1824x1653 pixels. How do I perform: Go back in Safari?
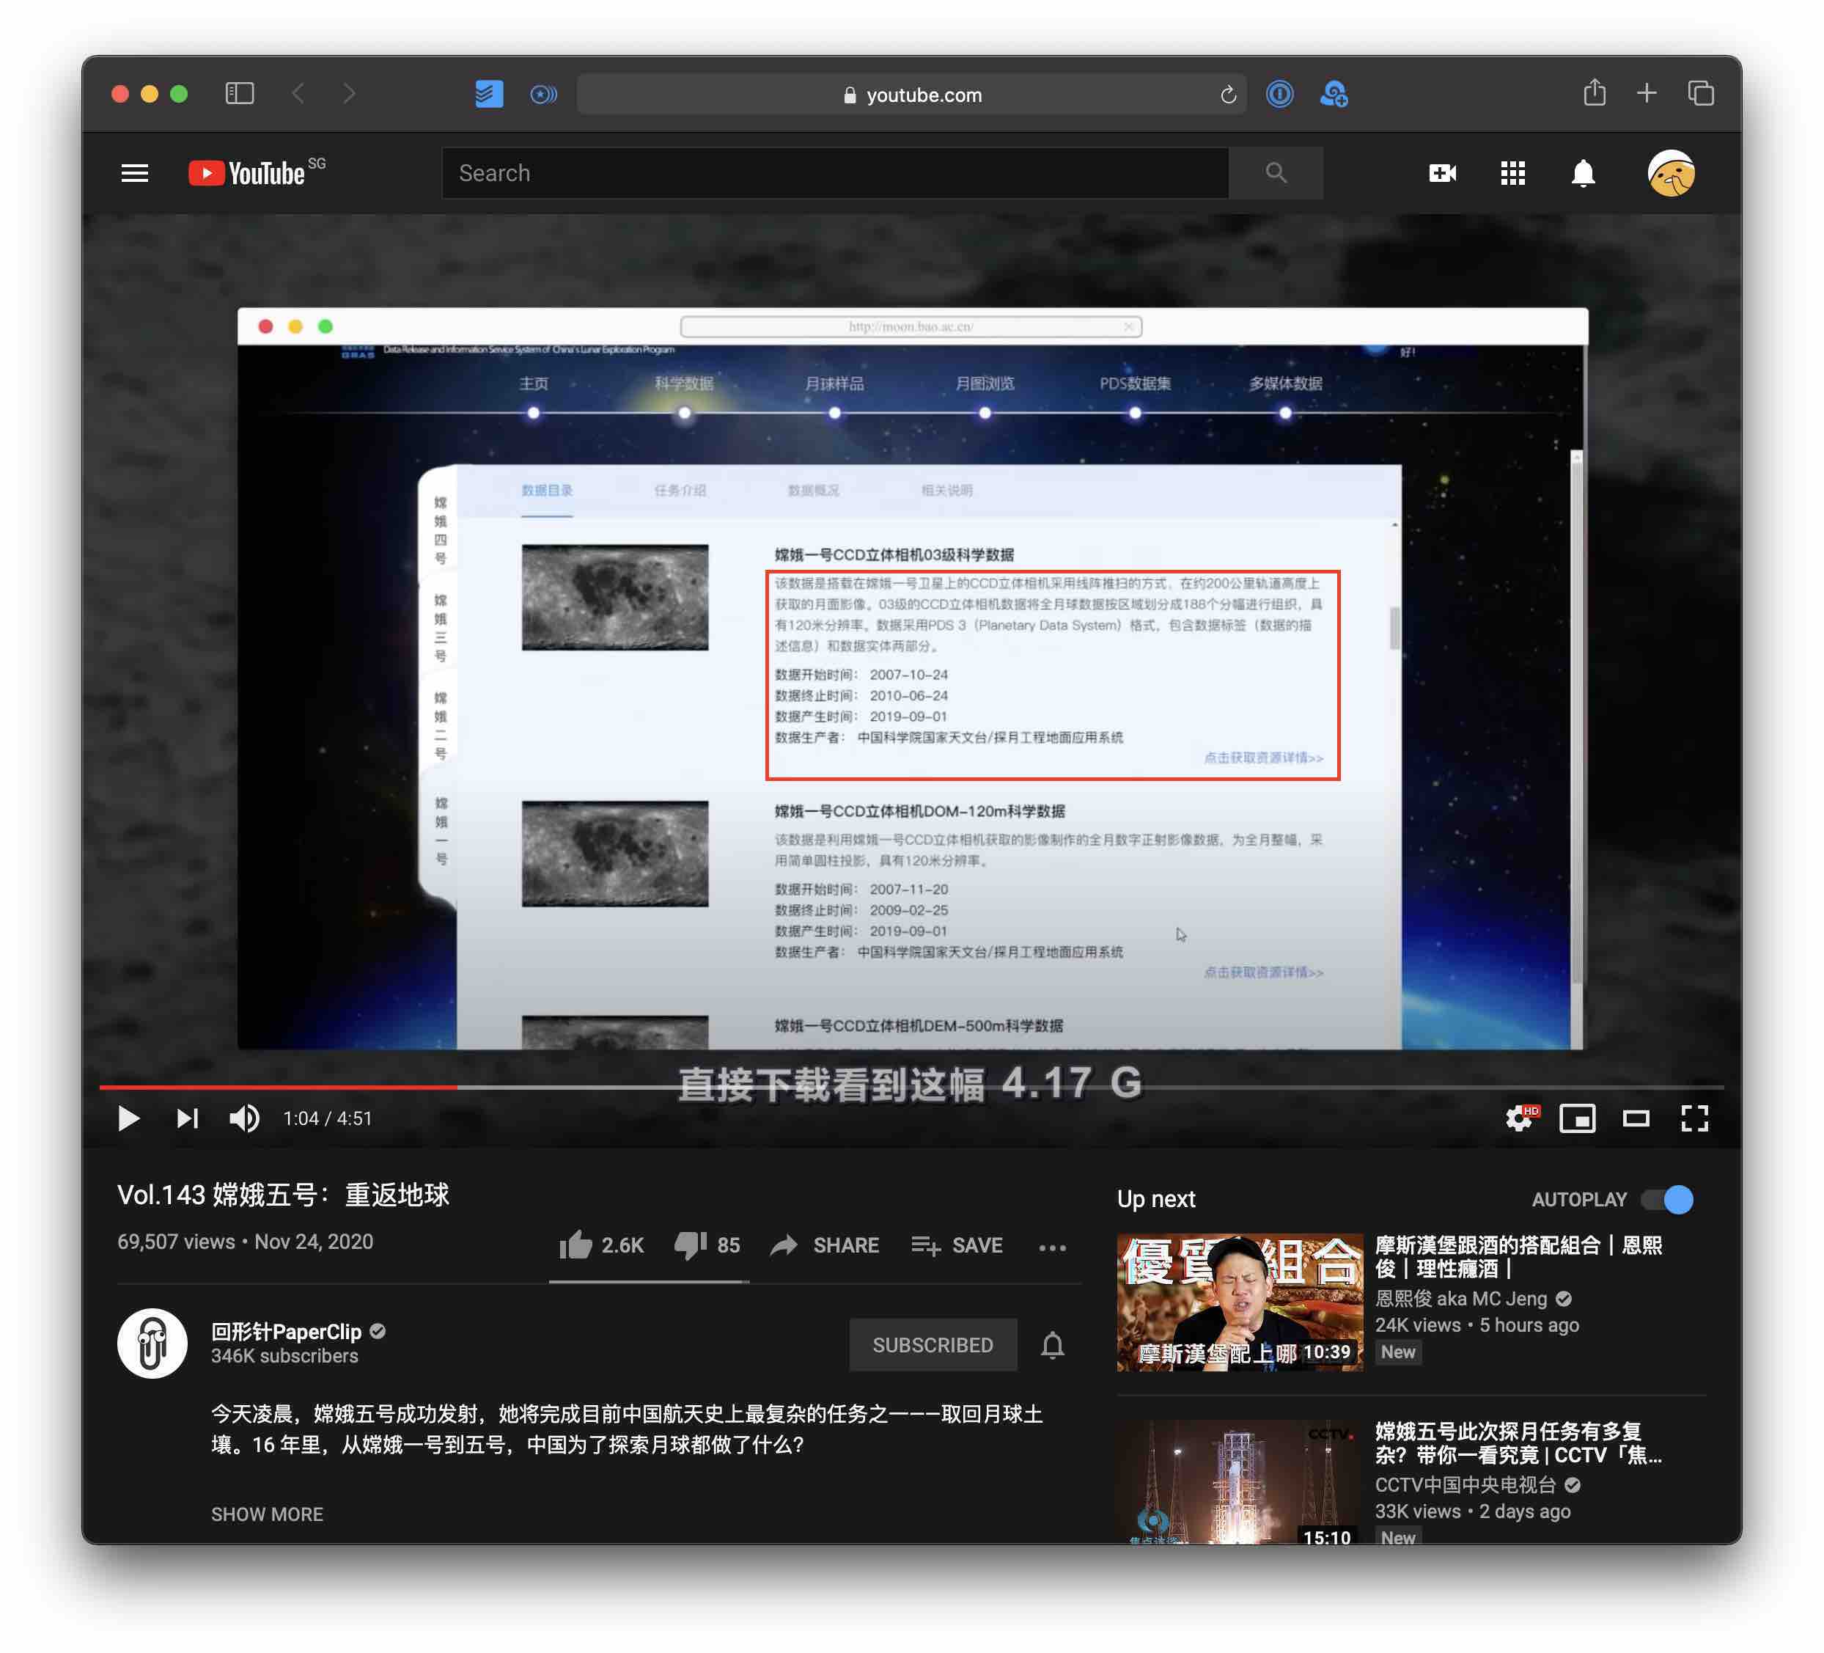pos(298,93)
